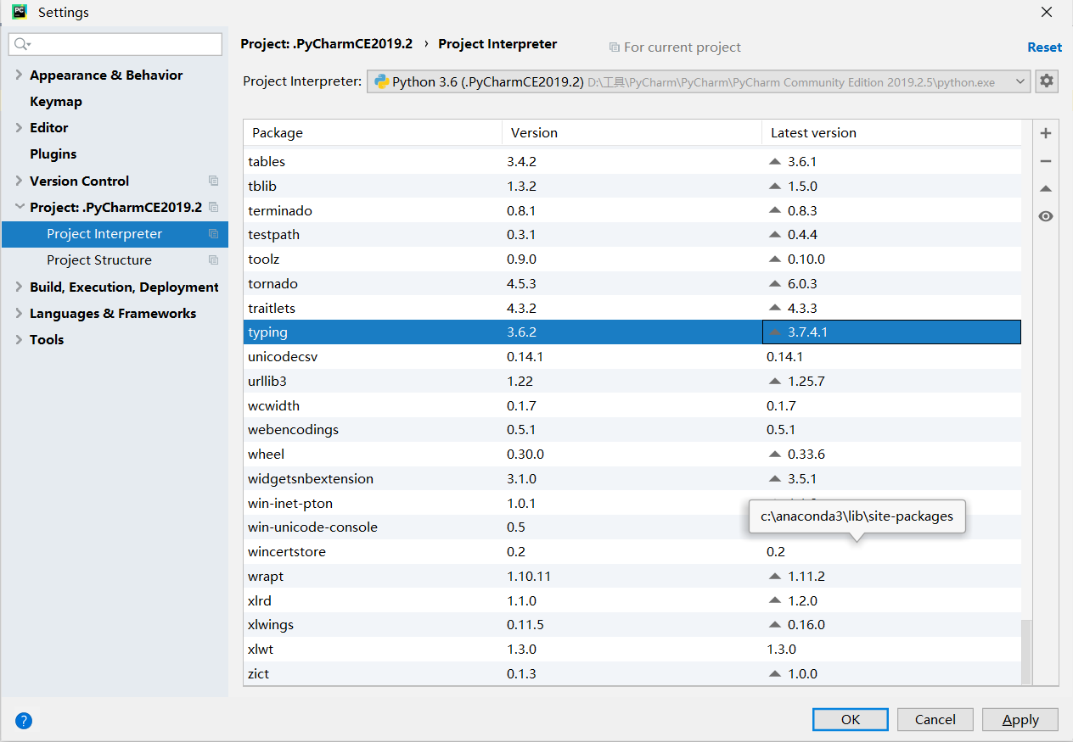Select the Keymap settings page
This screenshot has width=1073, height=742.
(56, 102)
